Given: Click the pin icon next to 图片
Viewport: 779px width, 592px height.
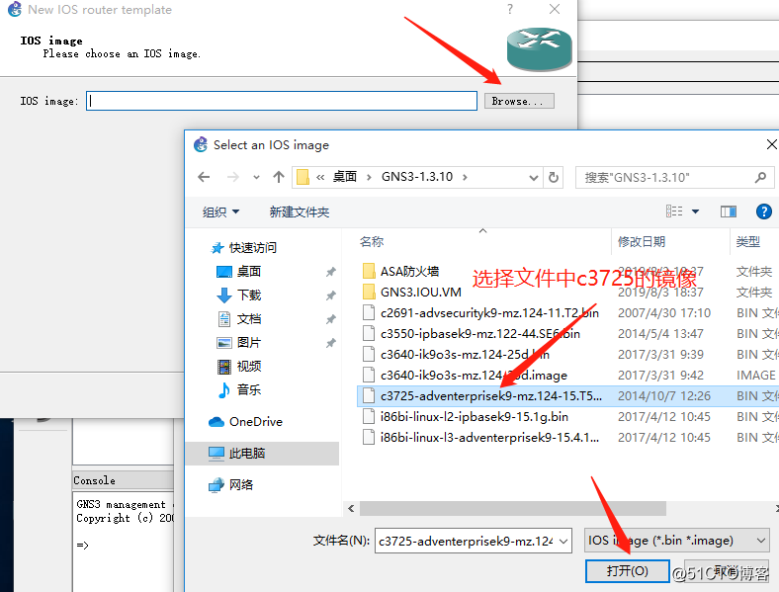Looking at the screenshot, I should [x=331, y=343].
